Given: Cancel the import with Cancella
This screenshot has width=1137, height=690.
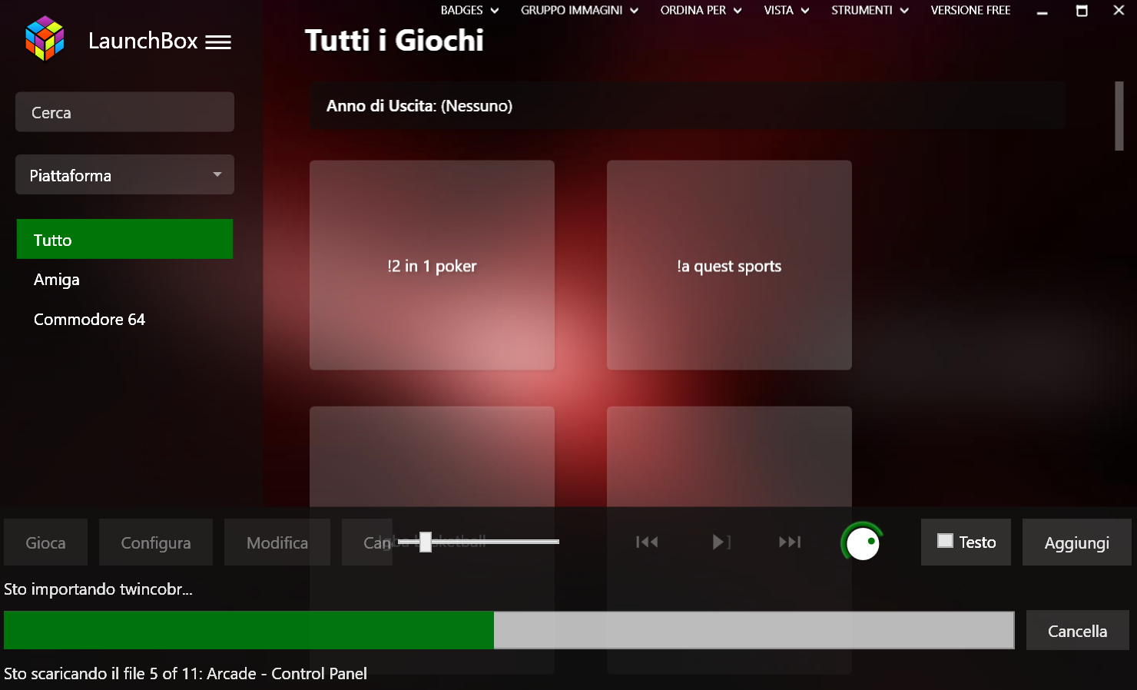Looking at the screenshot, I should (x=1077, y=631).
